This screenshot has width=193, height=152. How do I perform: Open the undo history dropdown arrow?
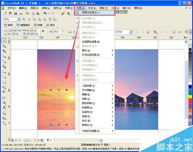[x=49, y=13]
